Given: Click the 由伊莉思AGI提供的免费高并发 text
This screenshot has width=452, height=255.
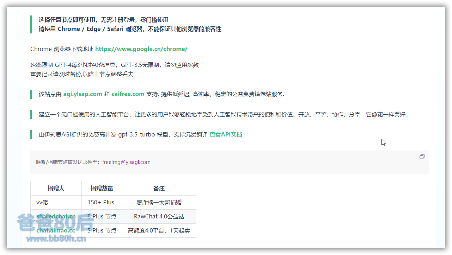Looking at the screenshot, I should click(123, 134).
